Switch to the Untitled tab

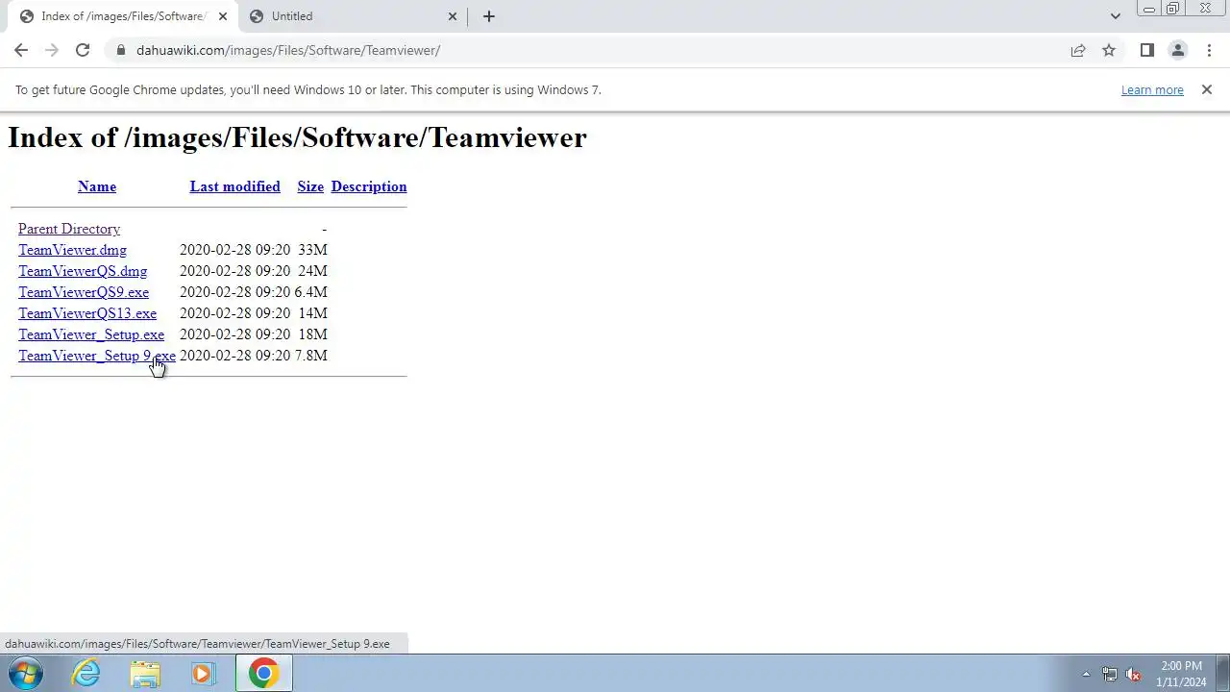point(353,16)
